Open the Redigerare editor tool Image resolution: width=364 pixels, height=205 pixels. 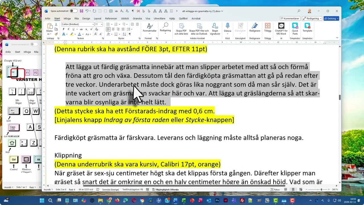[255, 28]
